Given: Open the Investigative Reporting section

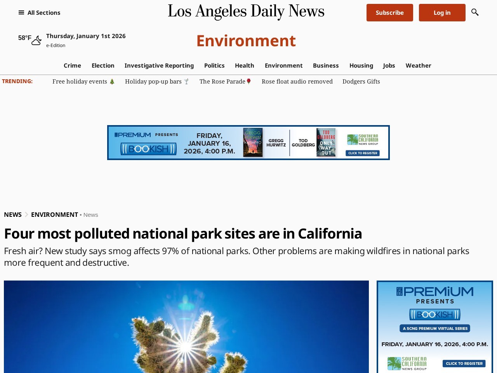Looking at the screenshot, I should click(x=159, y=66).
